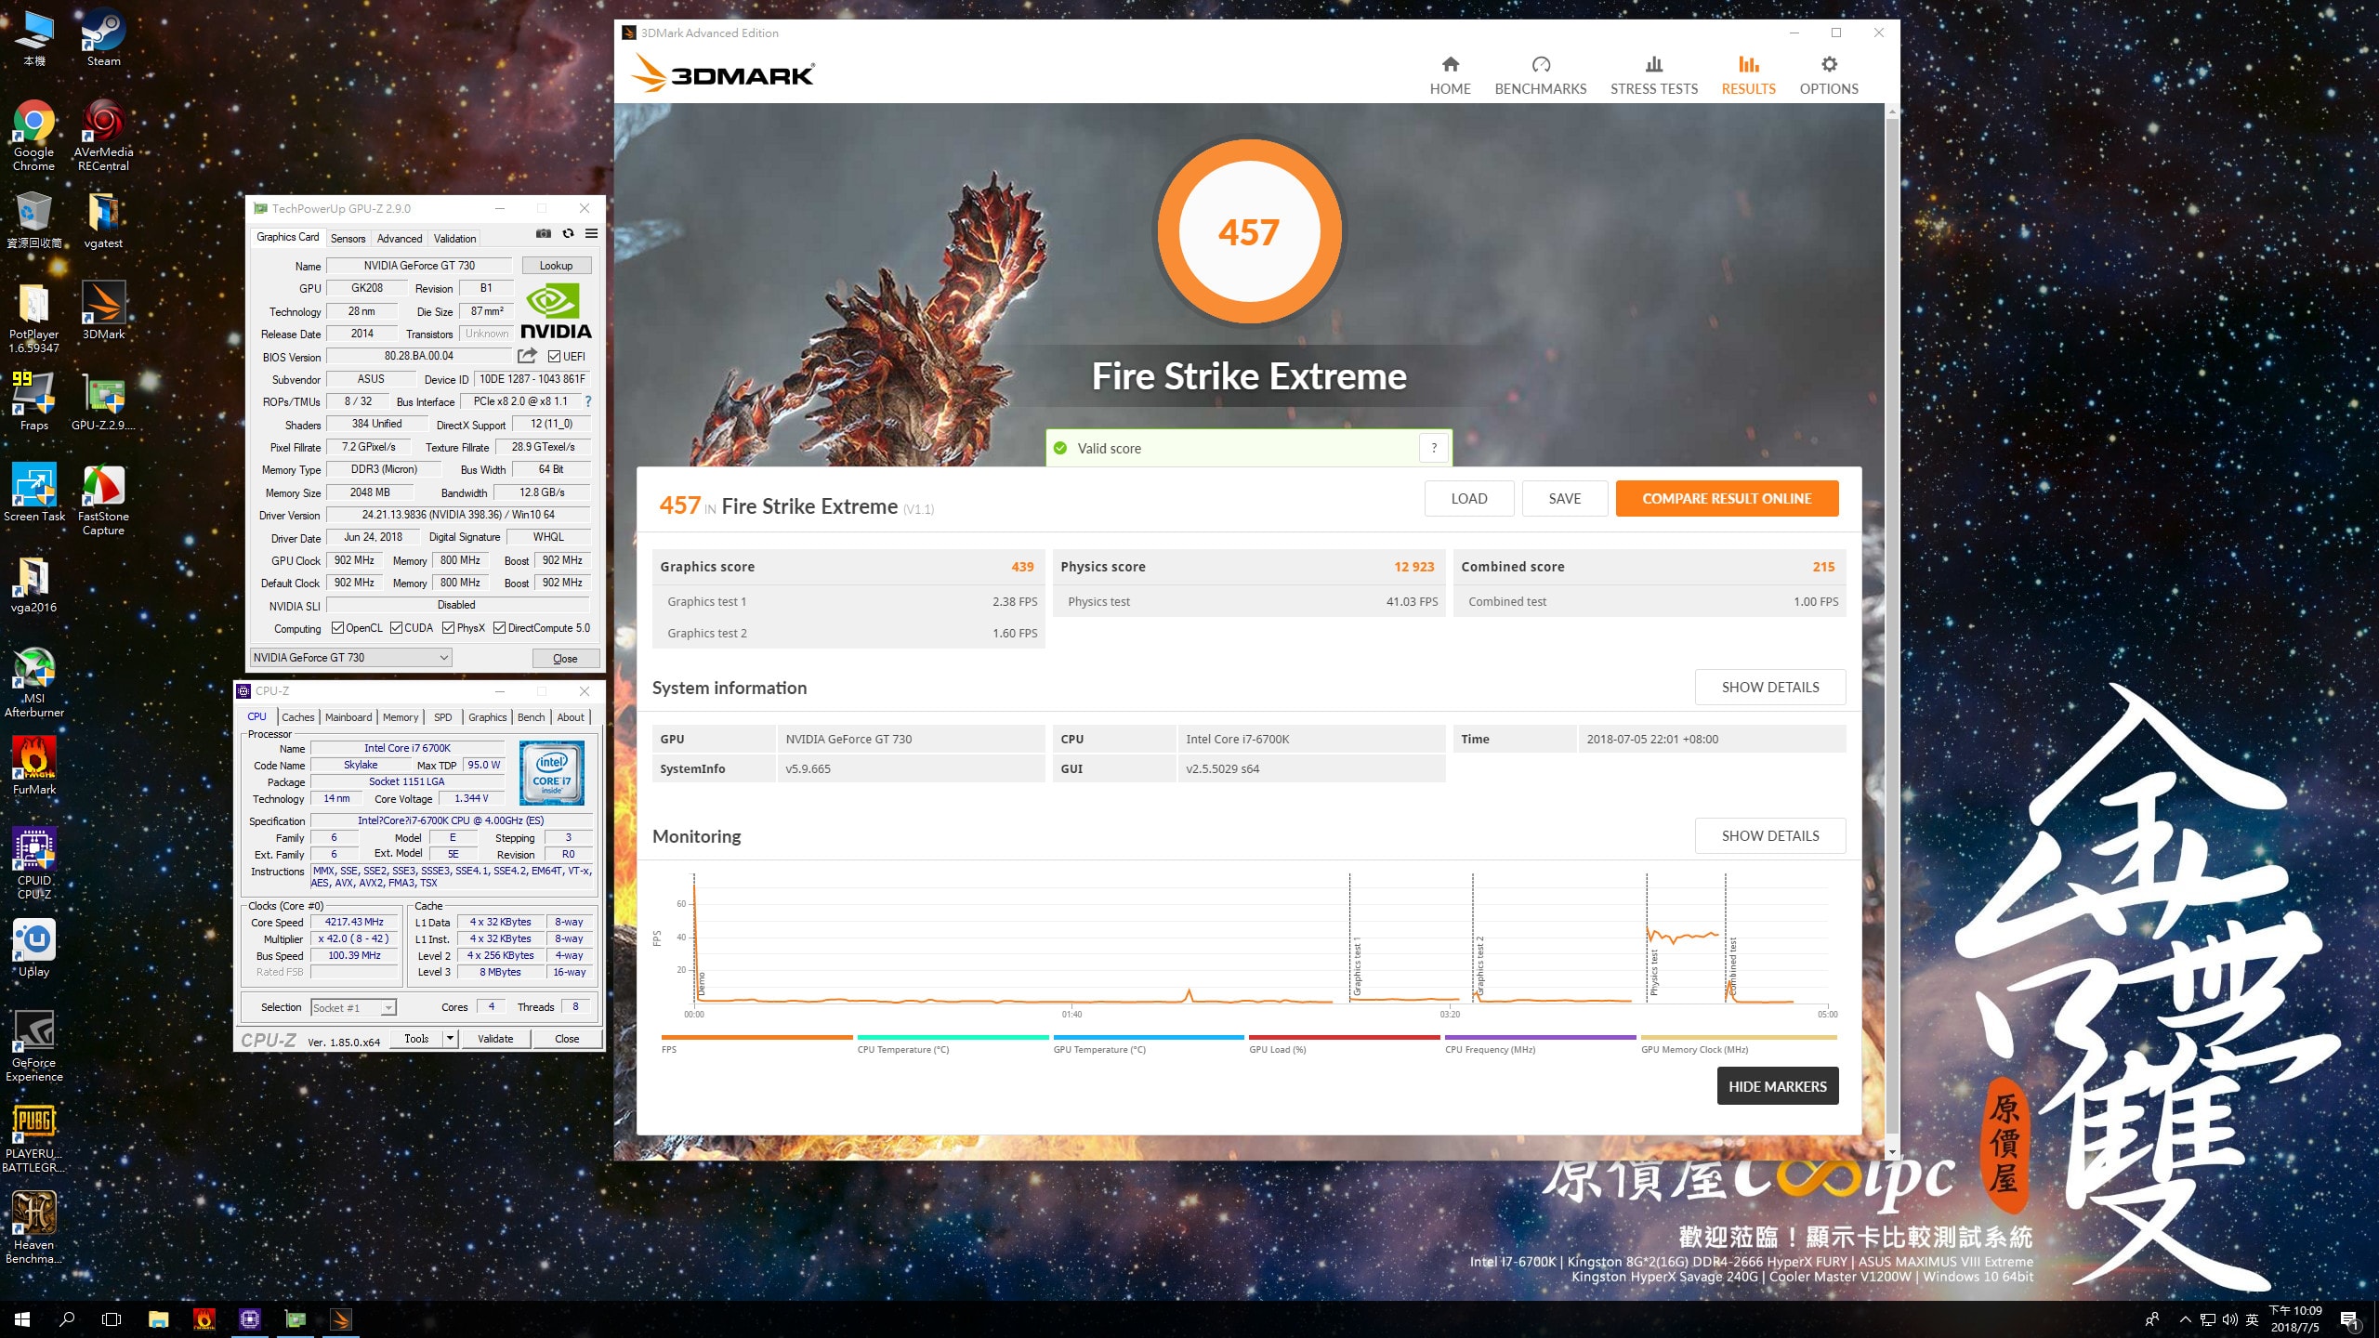This screenshot has width=2379, height=1338.
Task: Toggle GPU Temperature legend color bar
Action: point(1149,1037)
